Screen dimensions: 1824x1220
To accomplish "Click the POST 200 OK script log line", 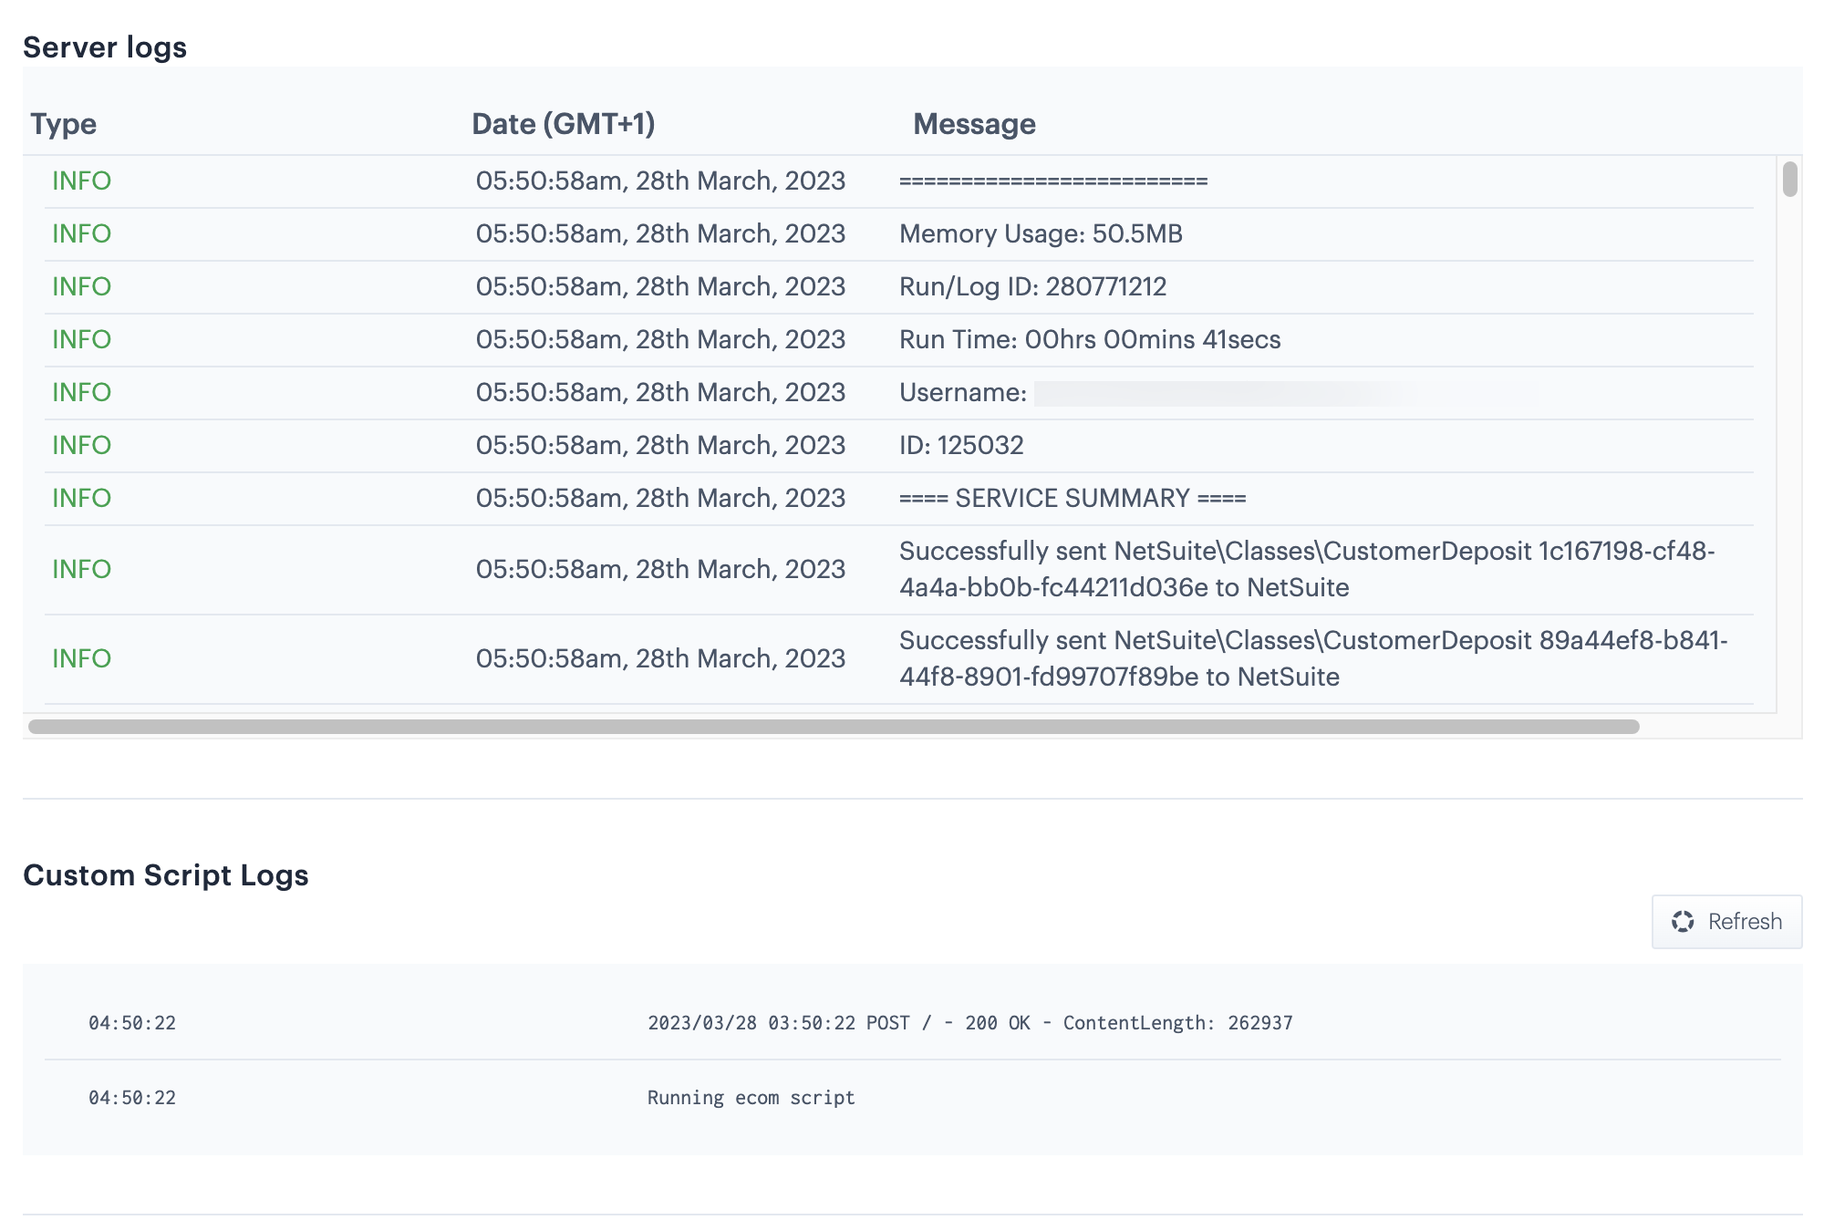I will [x=969, y=1023].
